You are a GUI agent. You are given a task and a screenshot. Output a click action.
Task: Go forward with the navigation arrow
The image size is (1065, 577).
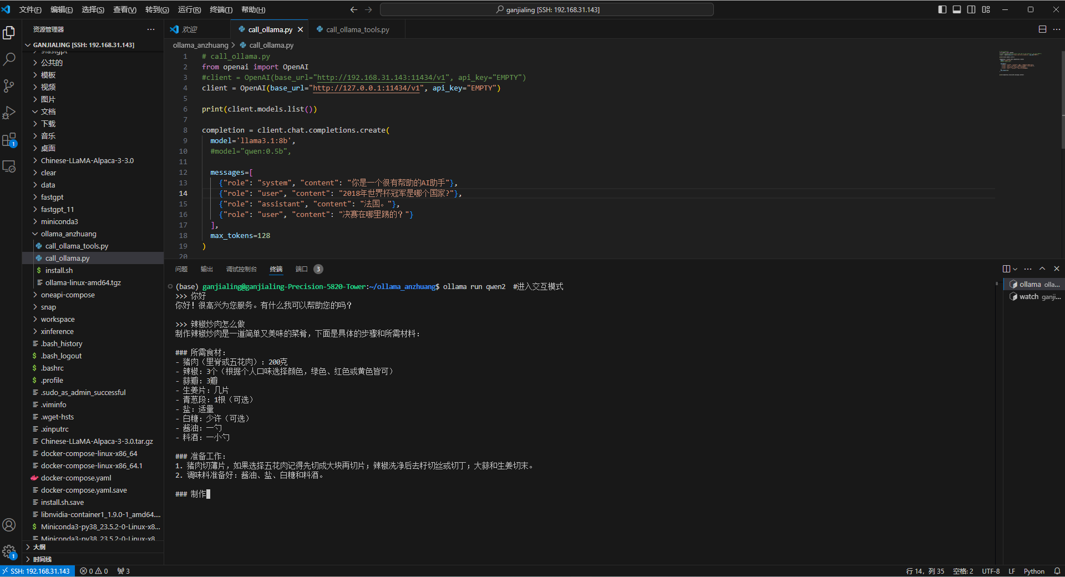369,9
